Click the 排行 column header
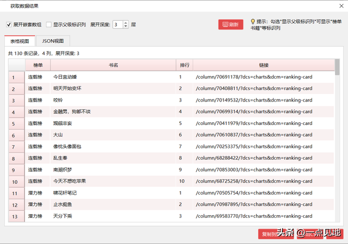The image size is (348, 244). [x=184, y=65]
